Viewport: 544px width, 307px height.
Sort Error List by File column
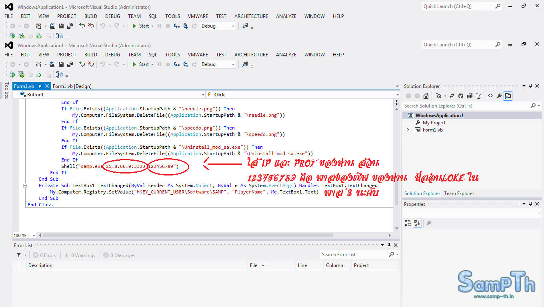coord(272,265)
